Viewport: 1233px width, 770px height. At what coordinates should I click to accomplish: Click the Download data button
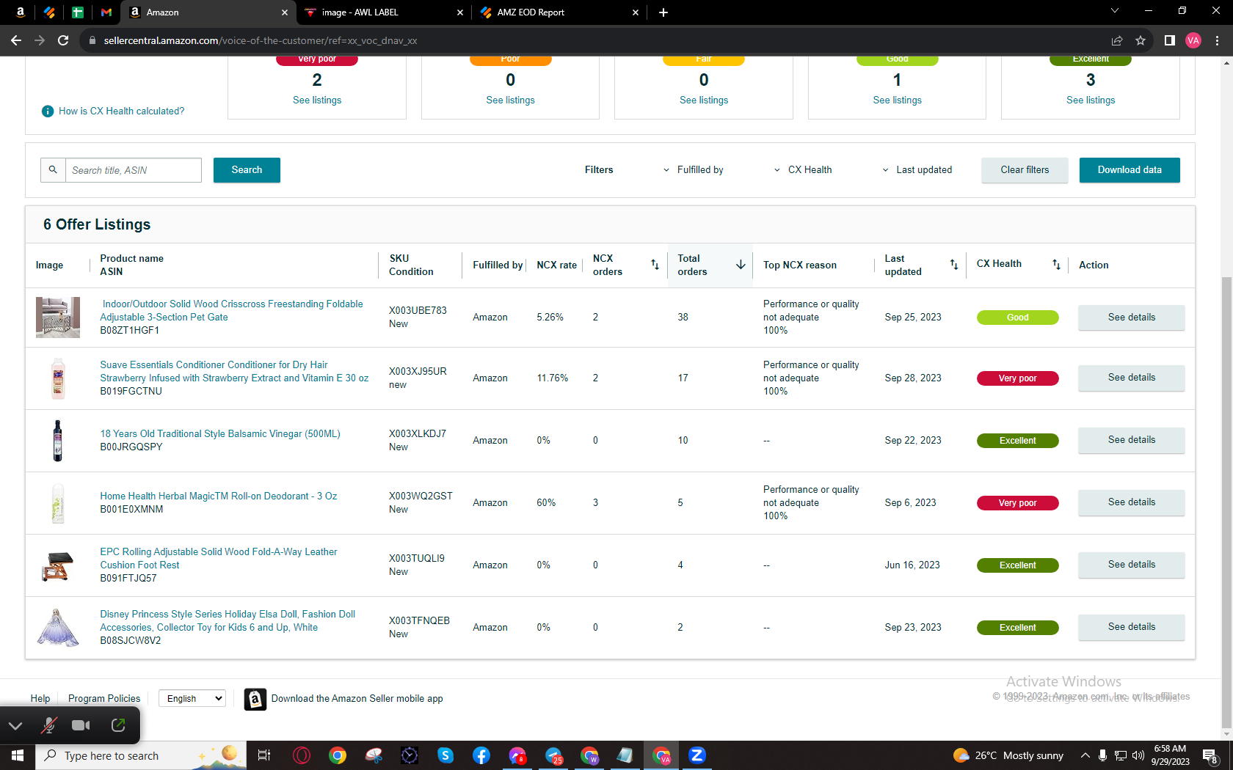[1130, 170]
